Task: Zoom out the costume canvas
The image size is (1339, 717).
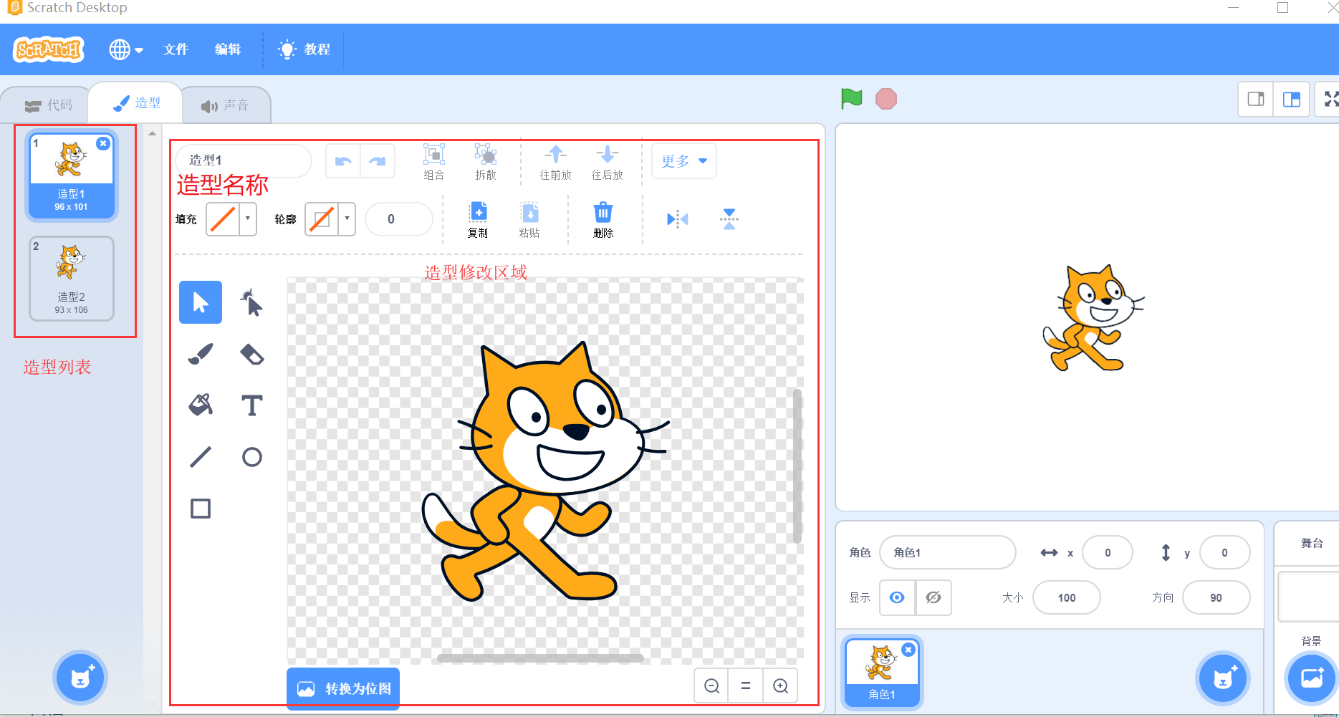Action: [711, 686]
